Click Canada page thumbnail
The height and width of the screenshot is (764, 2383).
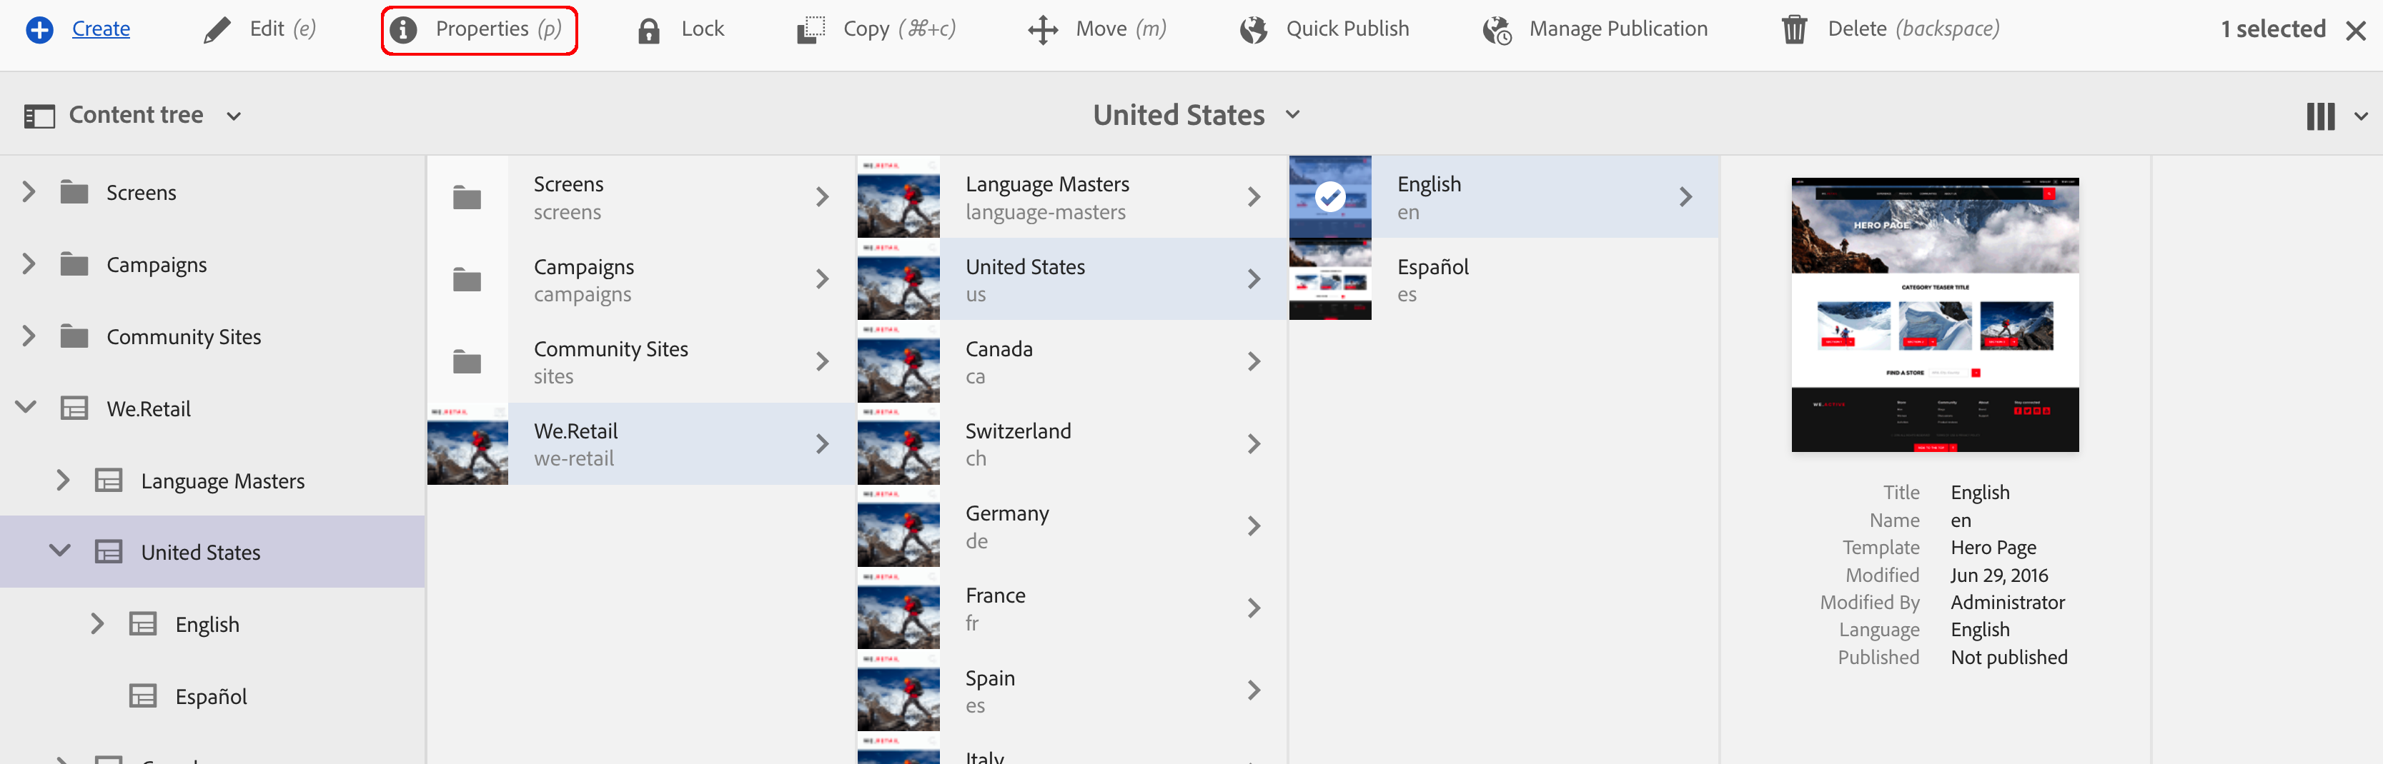coord(898,361)
